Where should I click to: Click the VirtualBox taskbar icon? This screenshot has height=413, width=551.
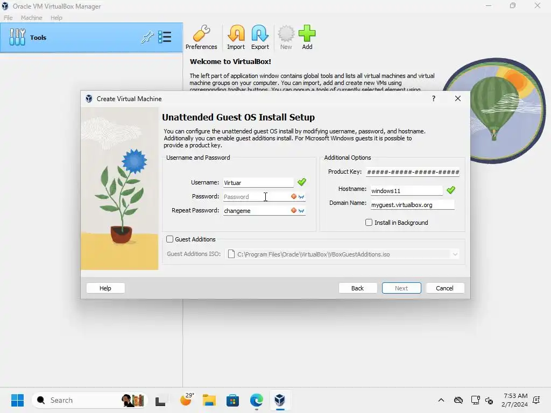(x=280, y=400)
